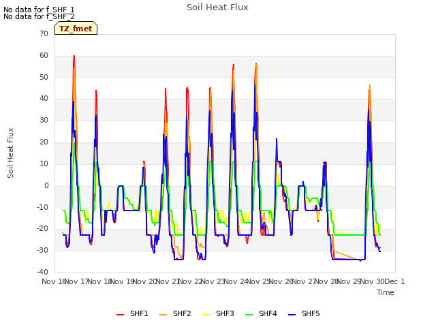Click the Nov 28 x-axis date label
This screenshot has width=436, height=327.
coord(327,281)
